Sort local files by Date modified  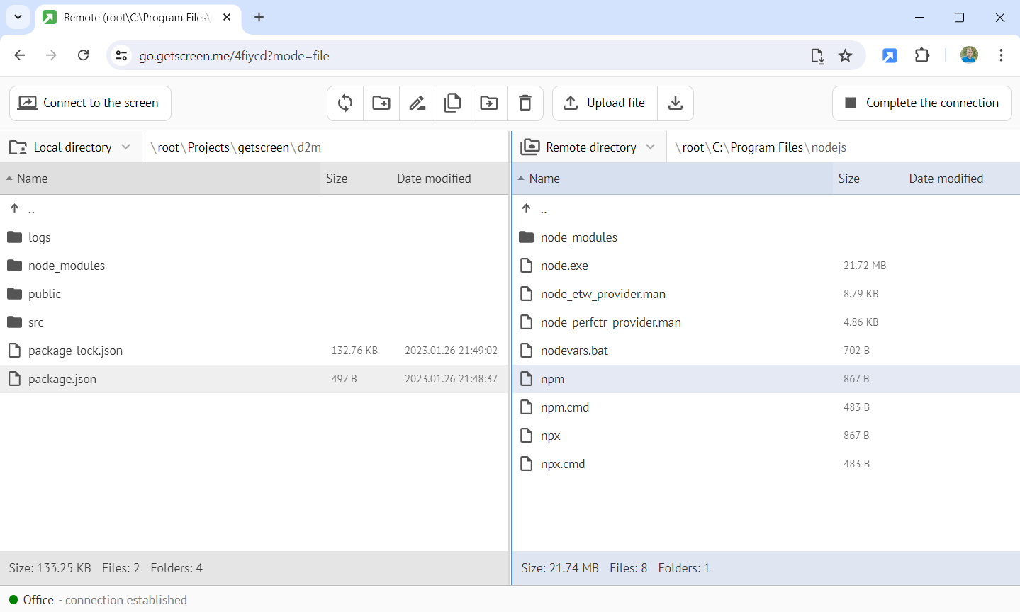click(434, 178)
